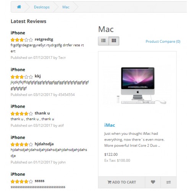The image size is (191, 191).
Task: Go to home via breadcrumb house icon
Action: pos(19,7)
